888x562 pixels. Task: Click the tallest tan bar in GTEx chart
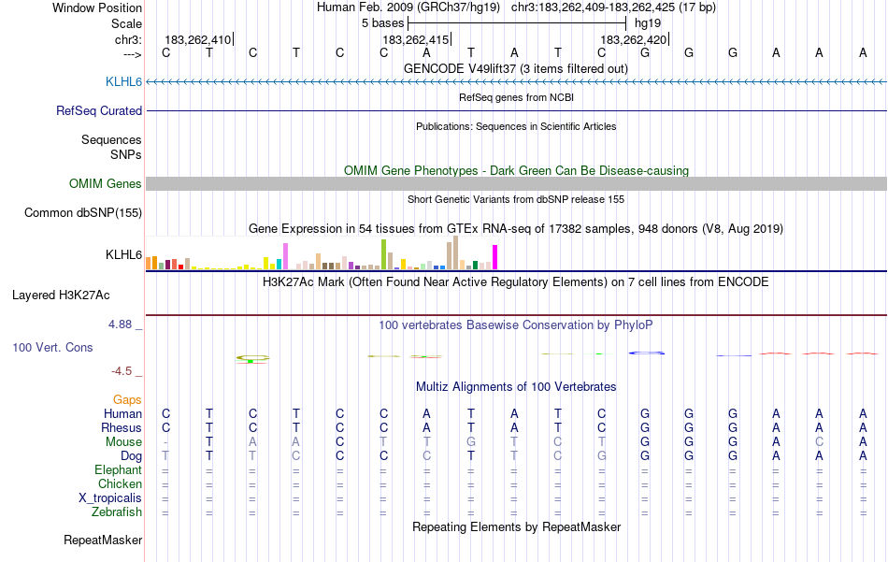(455, 252)
